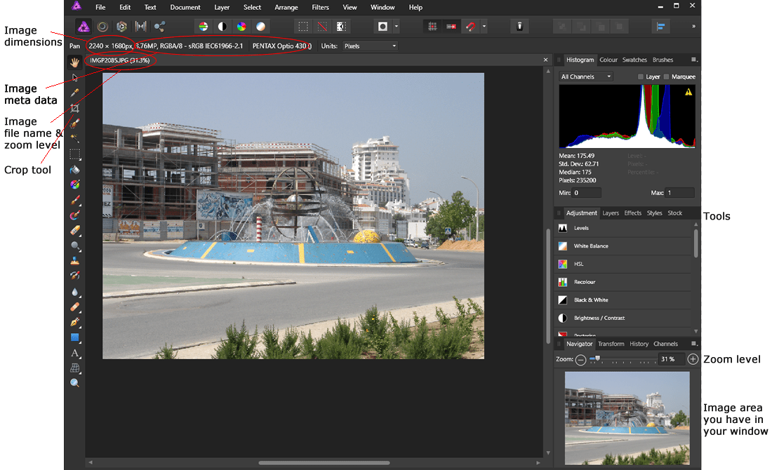Select the Artistic Text tool
Screen dimensions: 772x470
75,353
